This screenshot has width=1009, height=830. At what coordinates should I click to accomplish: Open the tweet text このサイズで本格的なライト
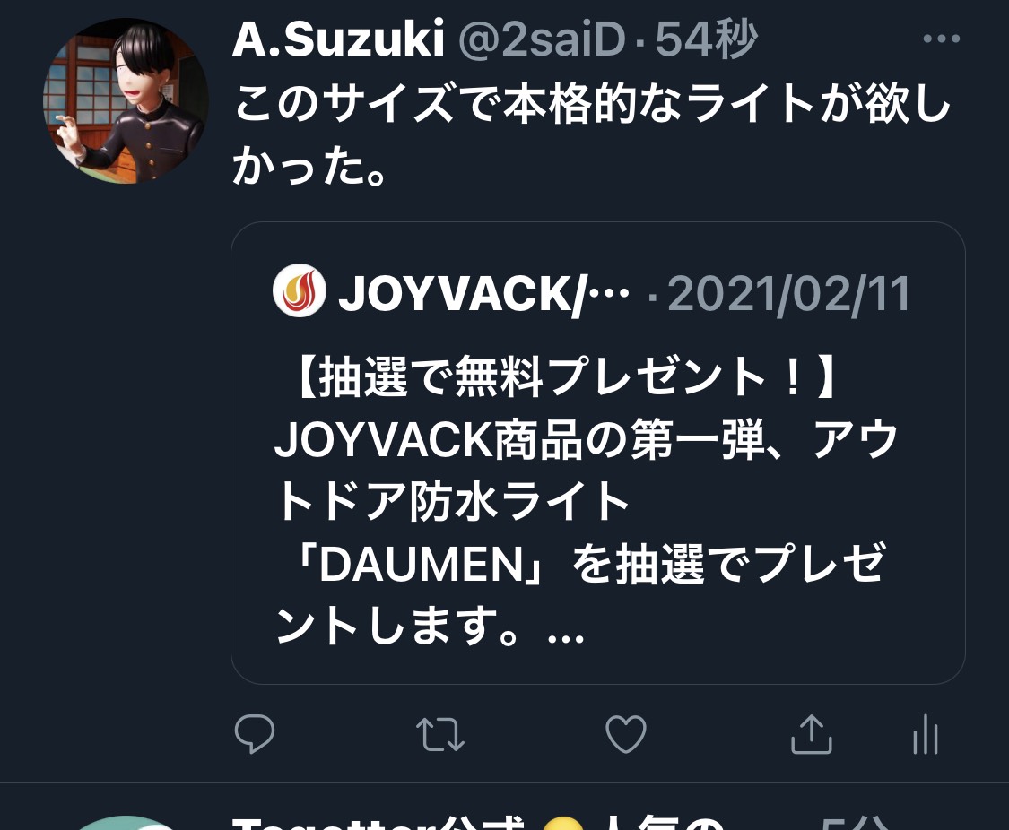click(x=591, y=134)
